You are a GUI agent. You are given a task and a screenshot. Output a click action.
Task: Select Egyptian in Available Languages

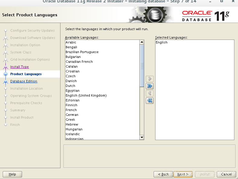(102, 91)
